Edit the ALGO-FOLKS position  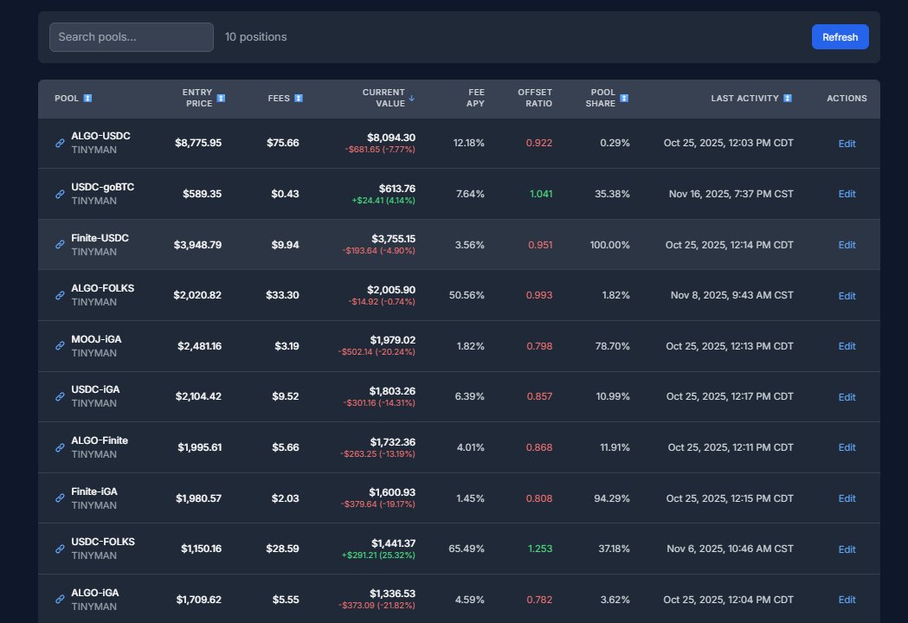[847, 295]
